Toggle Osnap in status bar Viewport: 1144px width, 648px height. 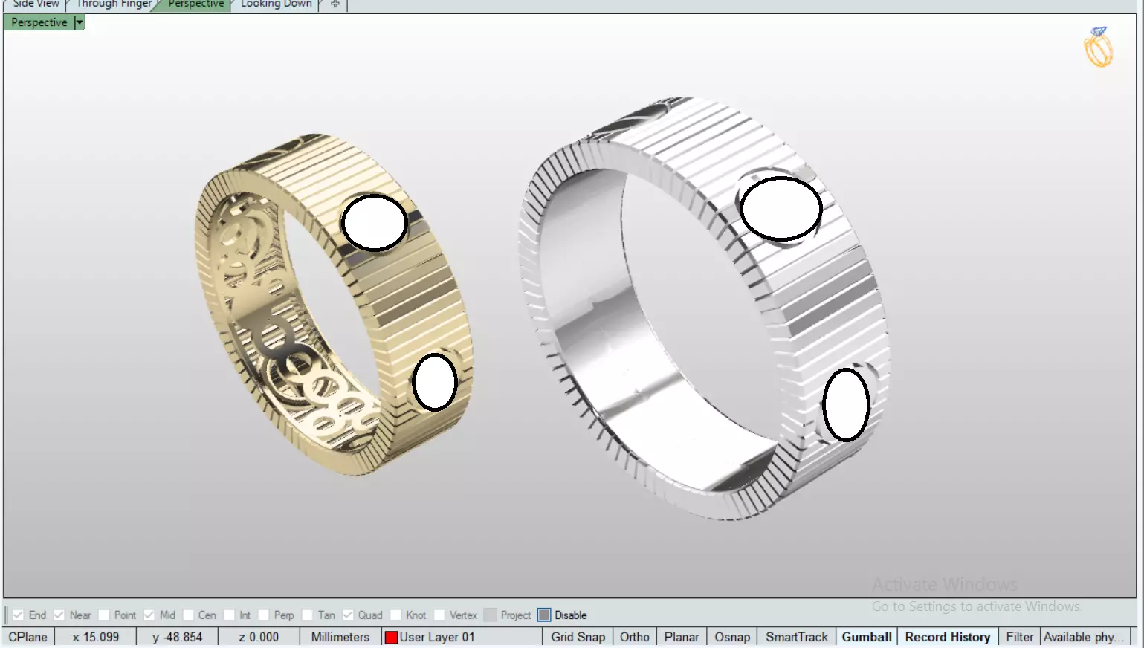click(x=732, y=637)
